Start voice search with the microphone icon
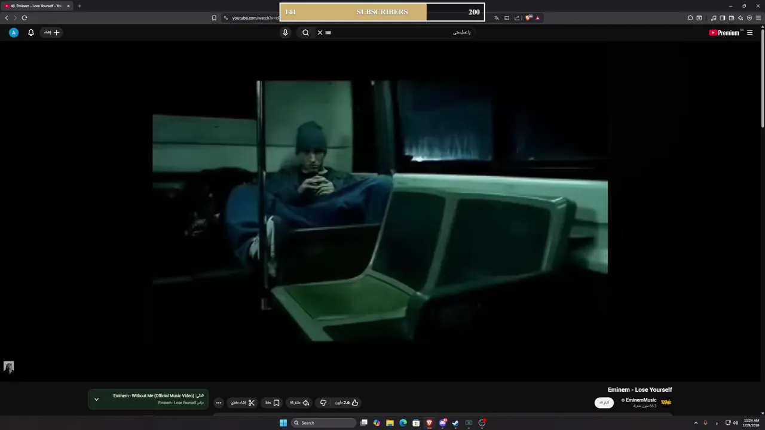 coord(285,32)
